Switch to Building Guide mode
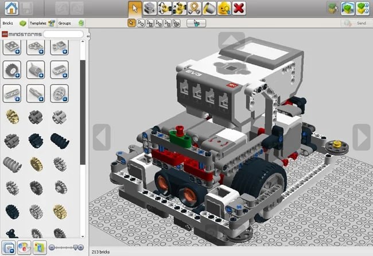 tap(363, 9)
